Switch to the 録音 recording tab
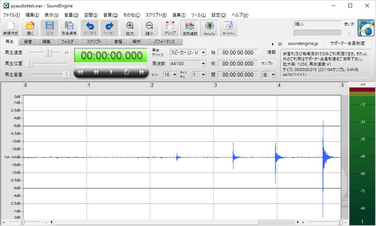This screenshot has height=226, width=376. pyautogui.click(x=29, y=42)
